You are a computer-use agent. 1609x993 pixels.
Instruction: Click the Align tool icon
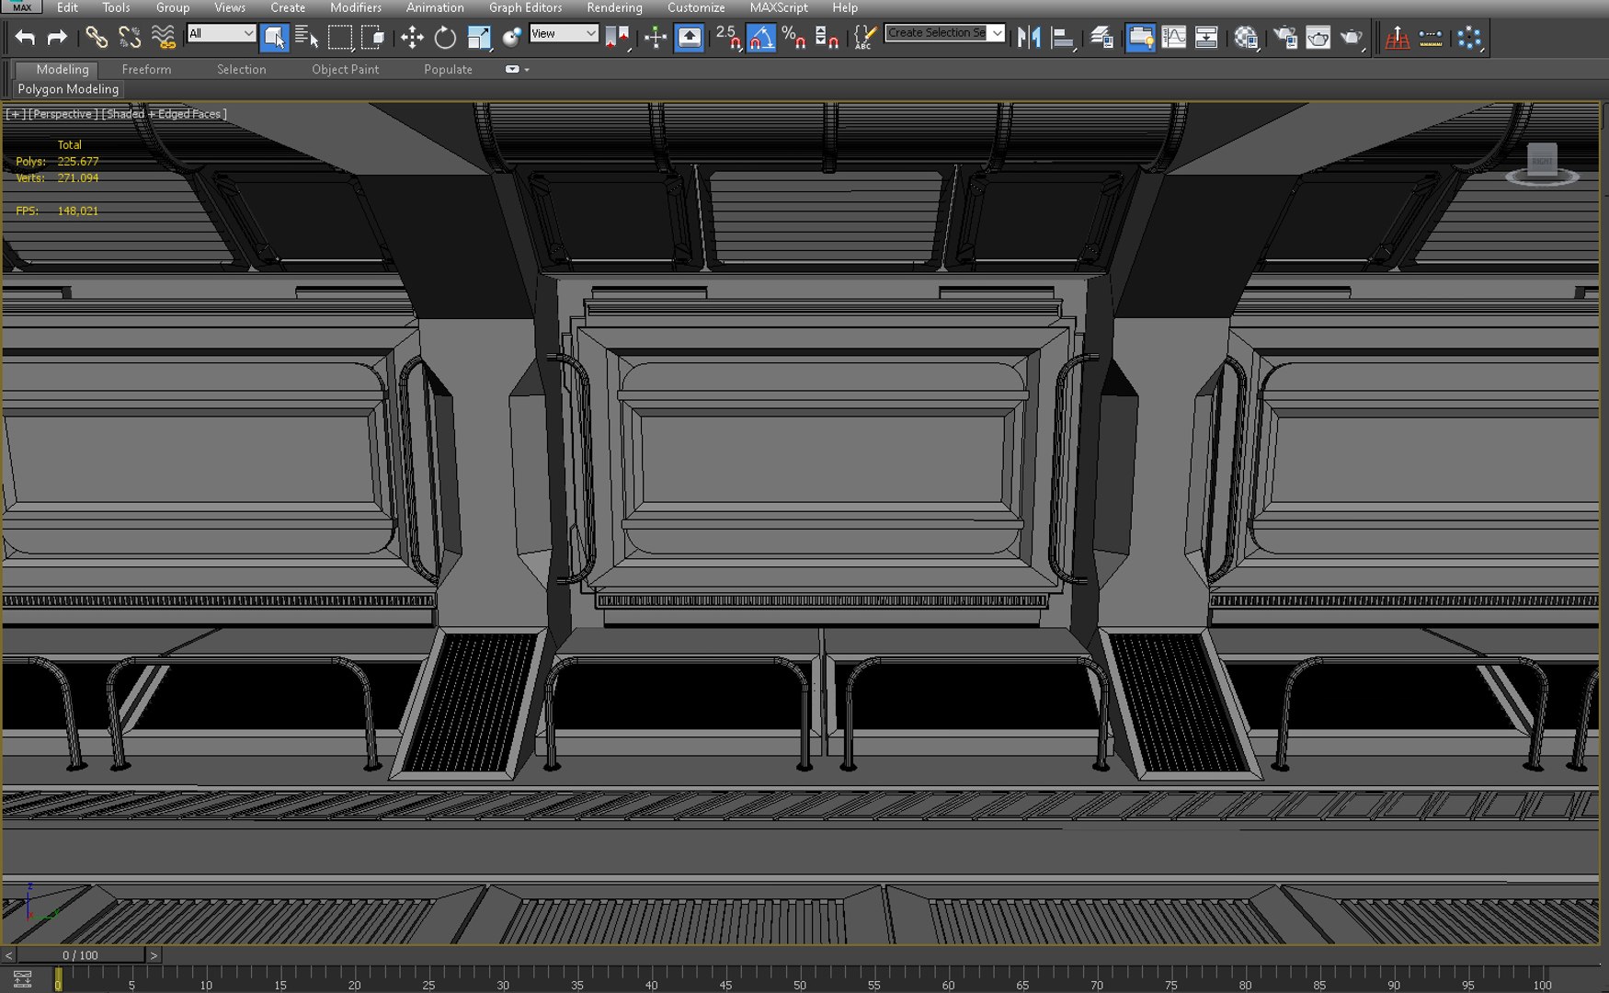click(1063, 38)
